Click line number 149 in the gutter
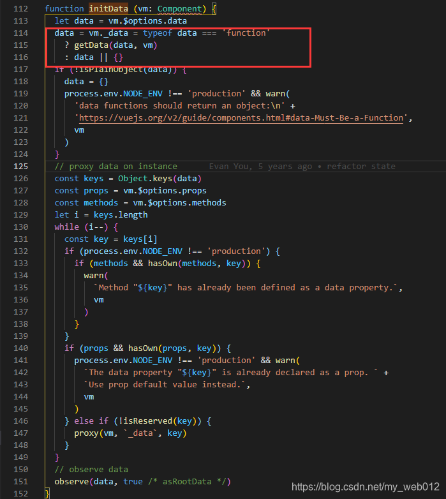This screenshot has width=446, height=499. (20, 458)
